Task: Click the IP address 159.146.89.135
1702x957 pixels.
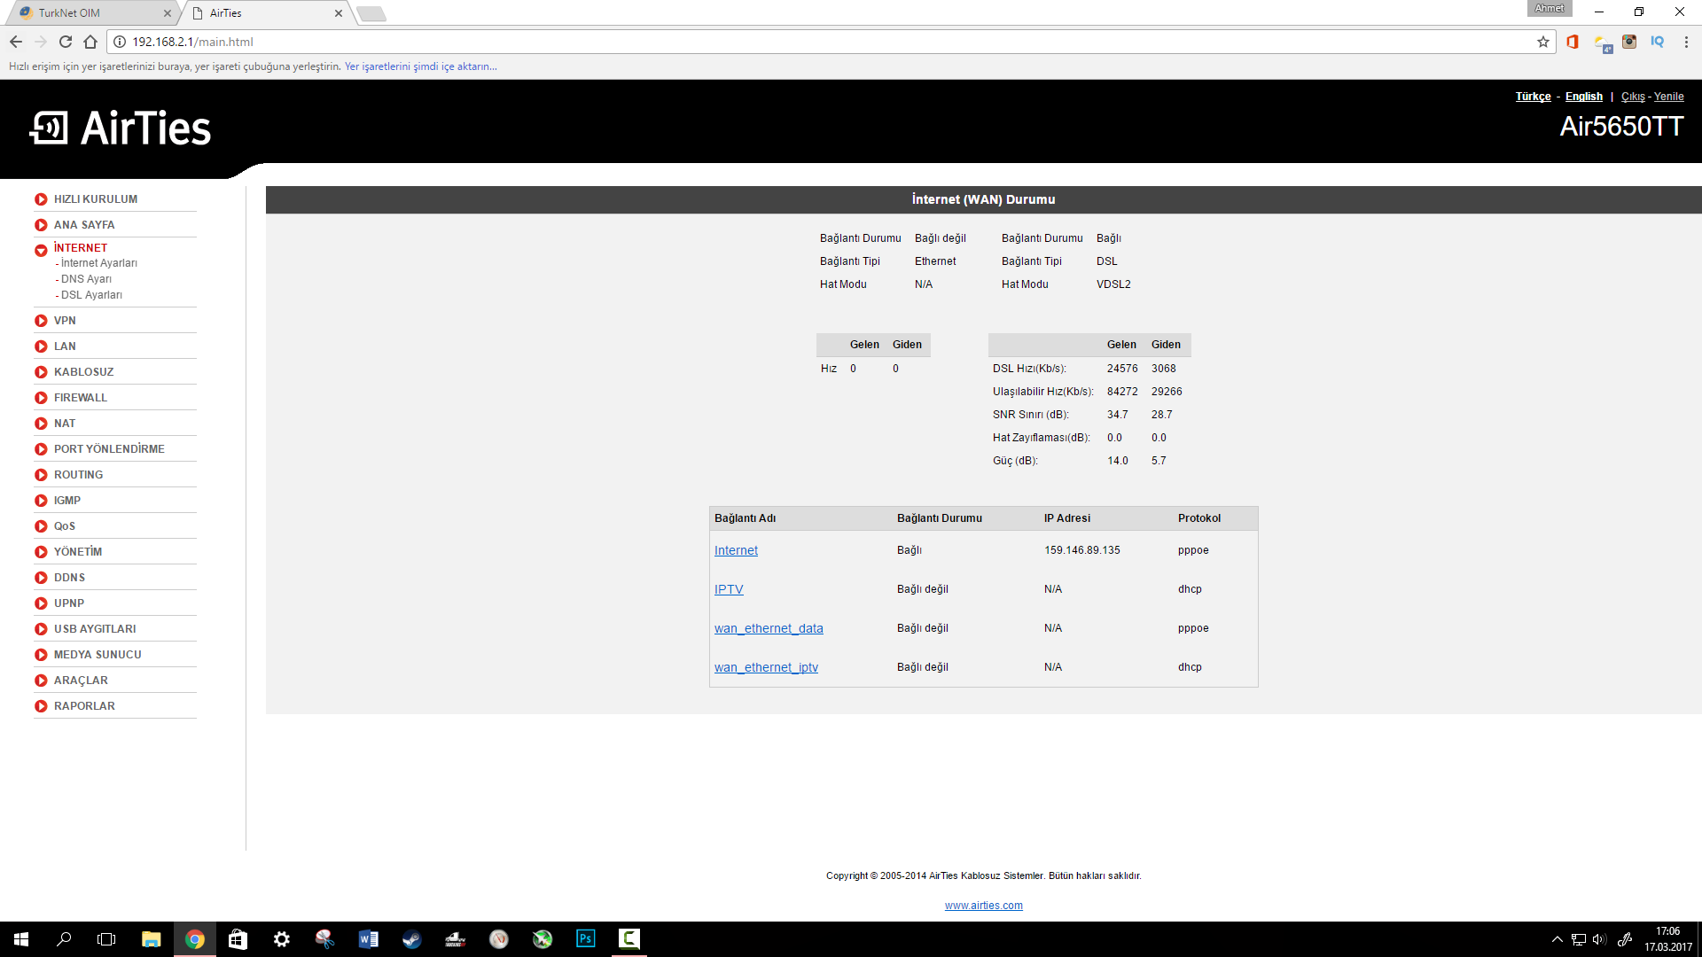Action: point(1081,550)
